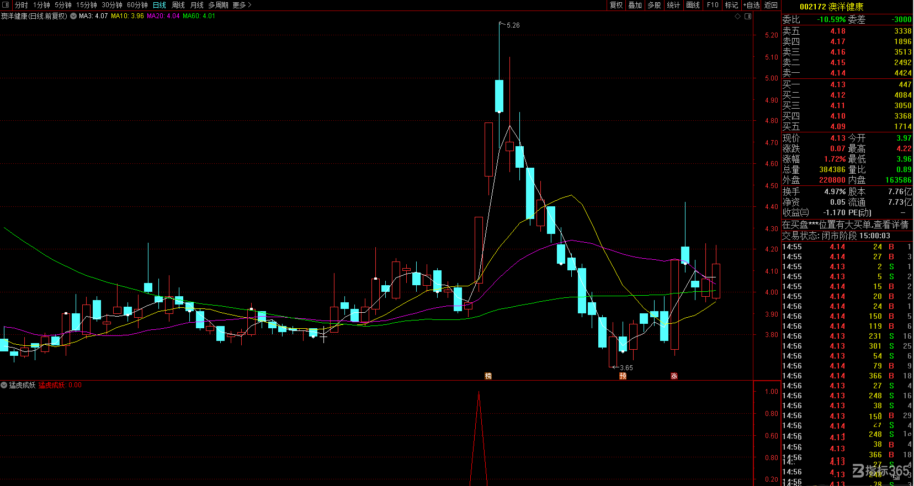Viewport: 914px width, 486px height.
Task: Click the 统计 statistics button
Action: point(673,5)
